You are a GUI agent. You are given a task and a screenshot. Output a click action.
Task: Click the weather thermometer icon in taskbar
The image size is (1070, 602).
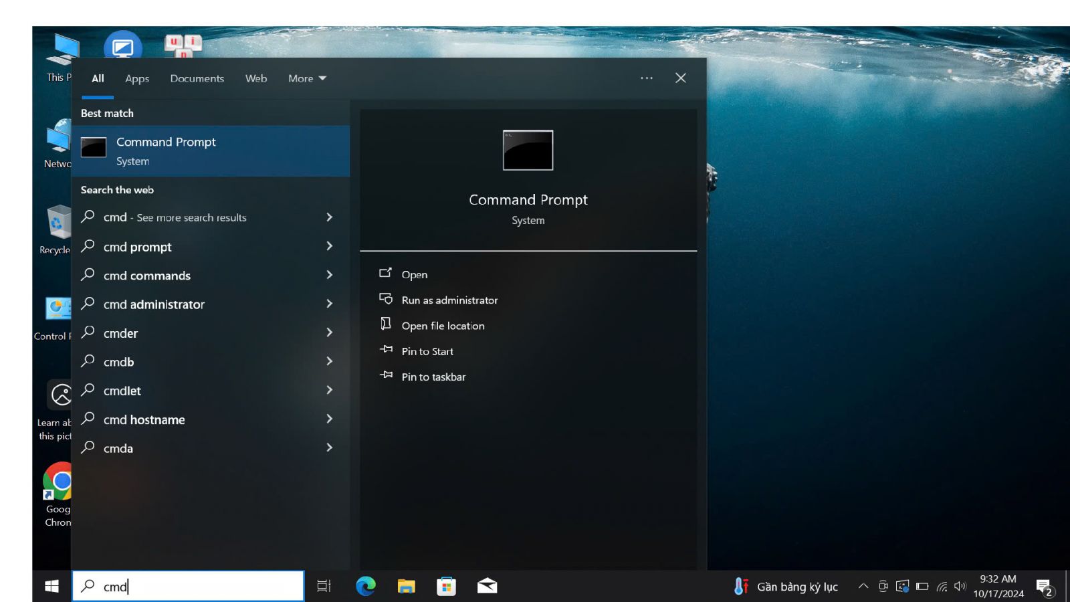pos(740,587)
